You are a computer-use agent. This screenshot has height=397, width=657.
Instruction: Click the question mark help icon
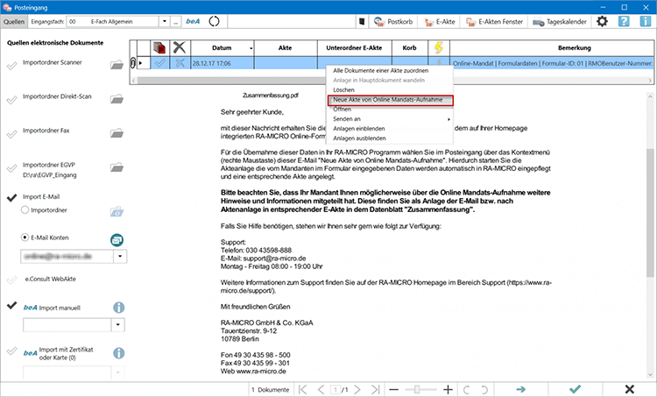pos(624,21)
